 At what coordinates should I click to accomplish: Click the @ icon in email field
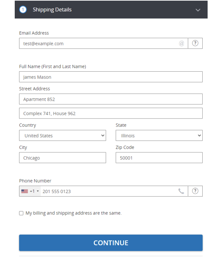[x=181, y=44]
